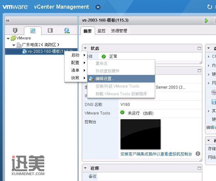Switch to the 资源管理 tab
The width and height of the screenshot is (216, 181).
[x=119, y=31]
